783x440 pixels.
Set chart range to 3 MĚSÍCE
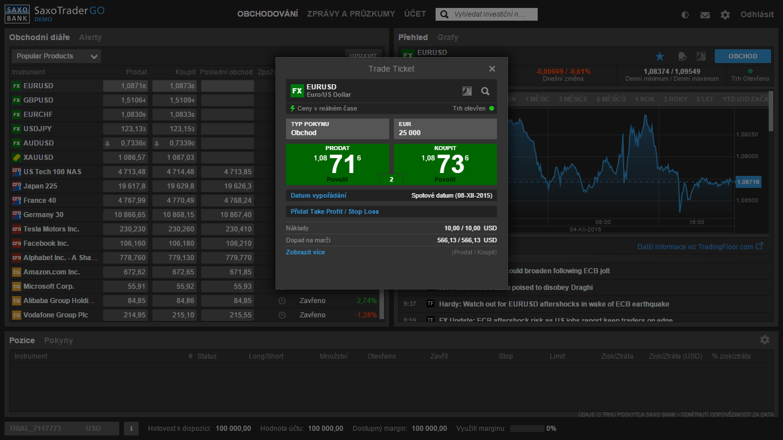point(573,99)
